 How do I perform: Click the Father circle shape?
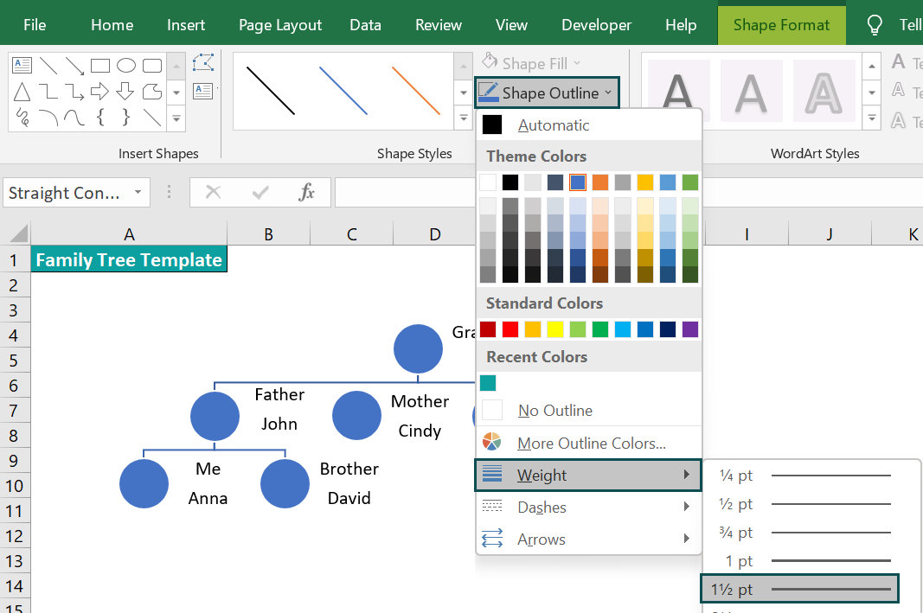(215, 416)
